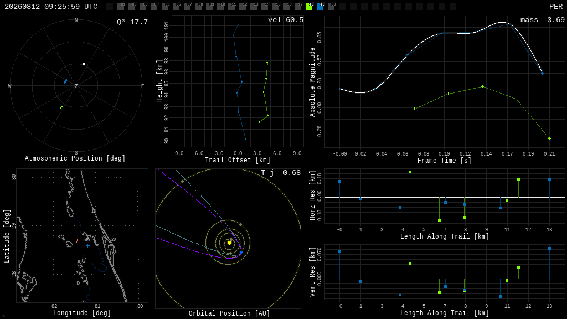Click the 'T_j -0.68' readout

coord(281,173)
